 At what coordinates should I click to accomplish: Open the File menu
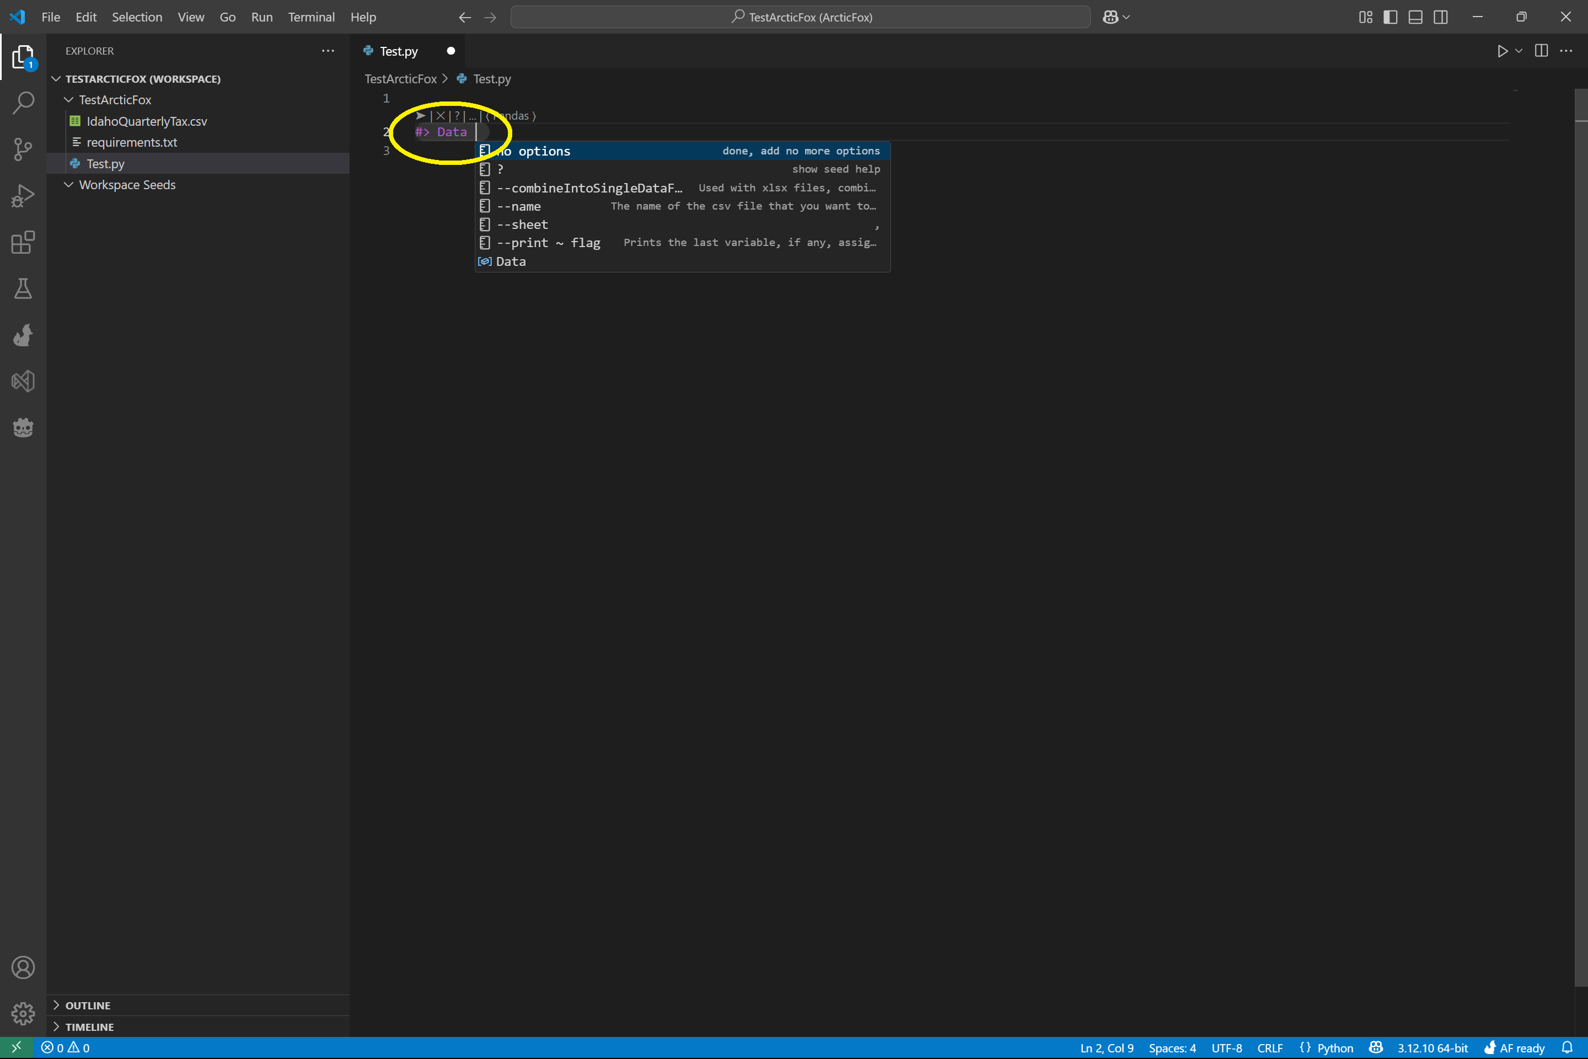point(51,17)
